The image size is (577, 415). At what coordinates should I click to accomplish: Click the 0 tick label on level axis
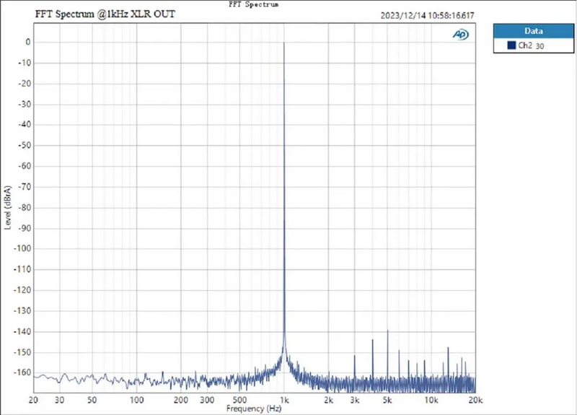[27, 42]
